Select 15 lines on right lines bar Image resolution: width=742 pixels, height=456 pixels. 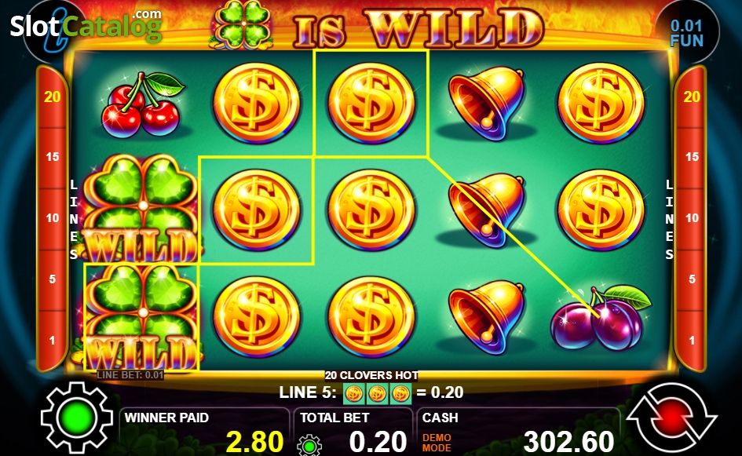pos(692,156)
